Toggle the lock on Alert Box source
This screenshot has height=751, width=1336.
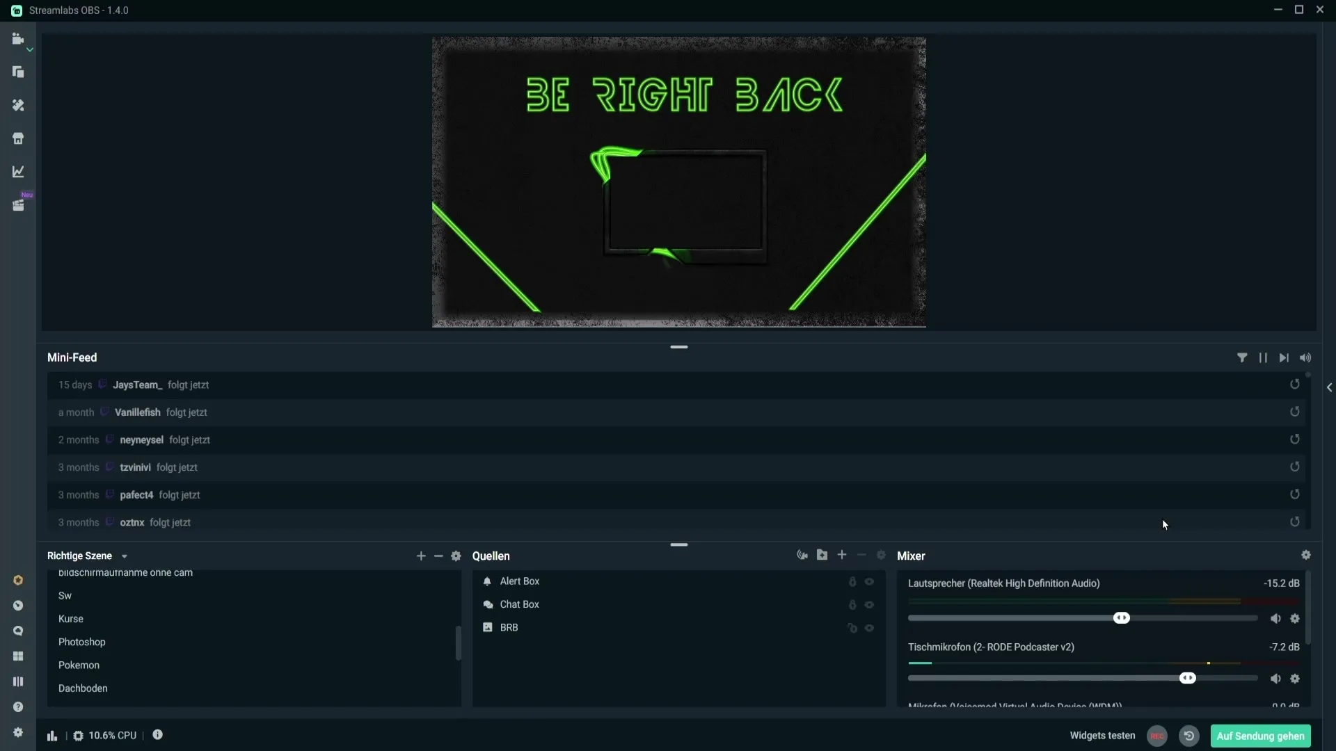pos(852,582)
